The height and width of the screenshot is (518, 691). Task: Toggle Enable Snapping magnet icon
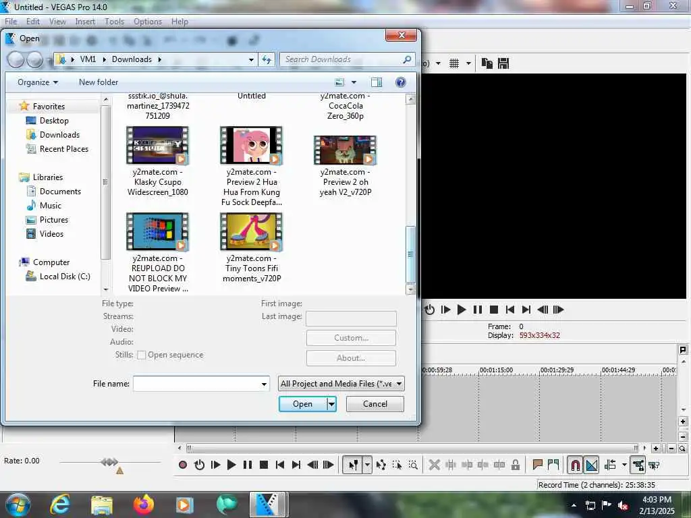pos(575,465)
